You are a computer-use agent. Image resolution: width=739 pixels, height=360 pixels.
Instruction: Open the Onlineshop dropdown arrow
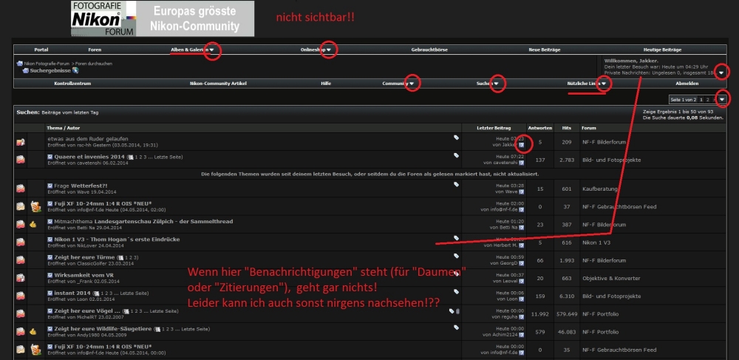(x=329, y=50)
